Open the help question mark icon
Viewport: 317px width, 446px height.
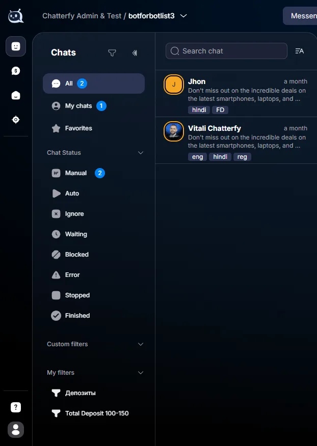click(16, 407)
